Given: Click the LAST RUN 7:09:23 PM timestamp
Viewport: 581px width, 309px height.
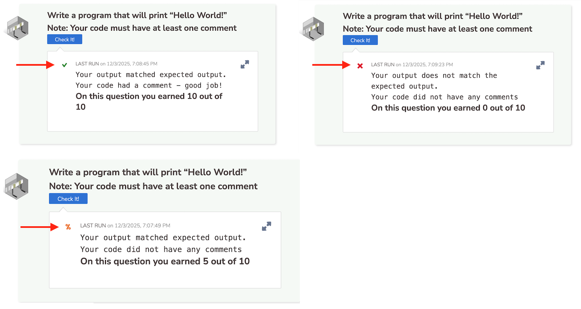Looking at the screenshot, I should 412,65.
